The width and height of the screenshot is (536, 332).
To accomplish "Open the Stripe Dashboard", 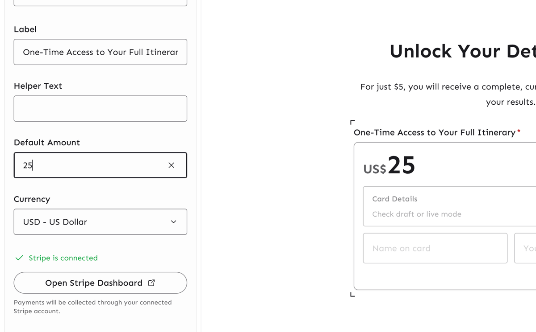I will (94, 283).
